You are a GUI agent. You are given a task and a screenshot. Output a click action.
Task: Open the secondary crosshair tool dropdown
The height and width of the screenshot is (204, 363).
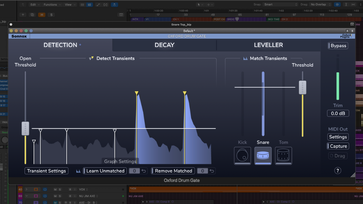click(210, 5)
